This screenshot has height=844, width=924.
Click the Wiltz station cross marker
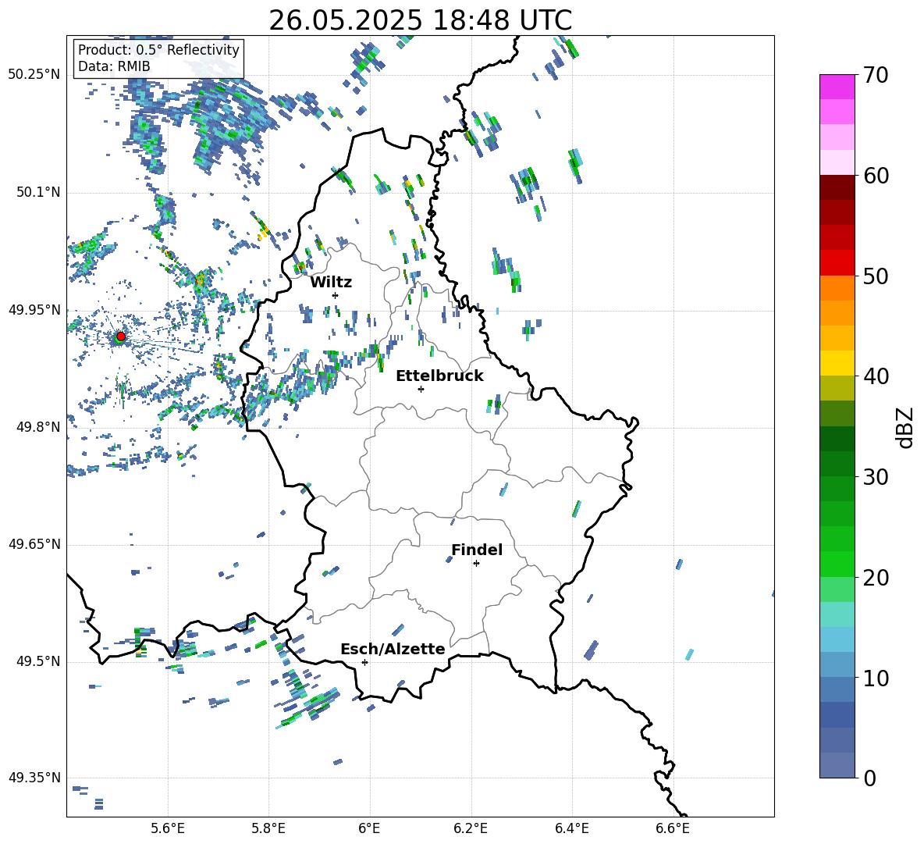click(336, 295)
